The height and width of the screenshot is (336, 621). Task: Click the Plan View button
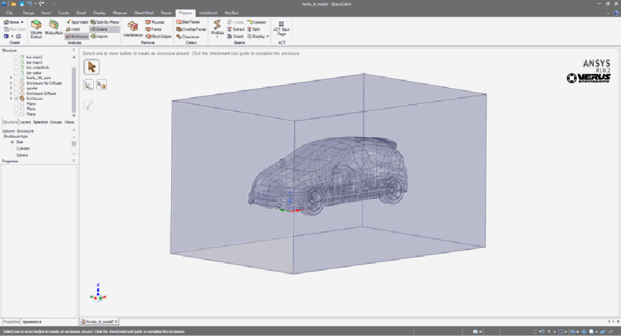(x=14, y=29)
